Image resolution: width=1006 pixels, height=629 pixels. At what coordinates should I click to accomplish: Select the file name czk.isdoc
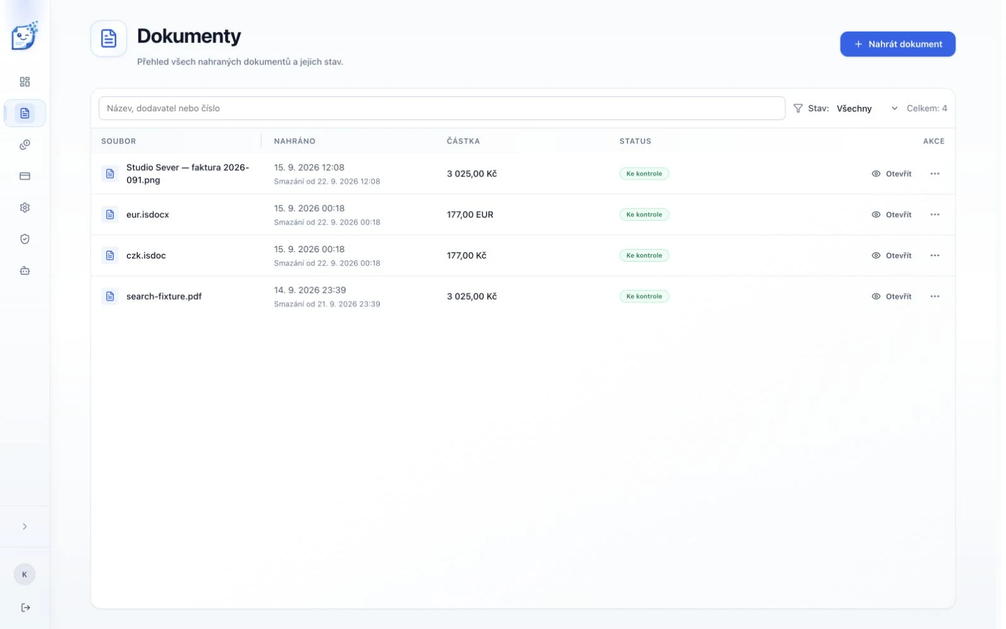146,255
